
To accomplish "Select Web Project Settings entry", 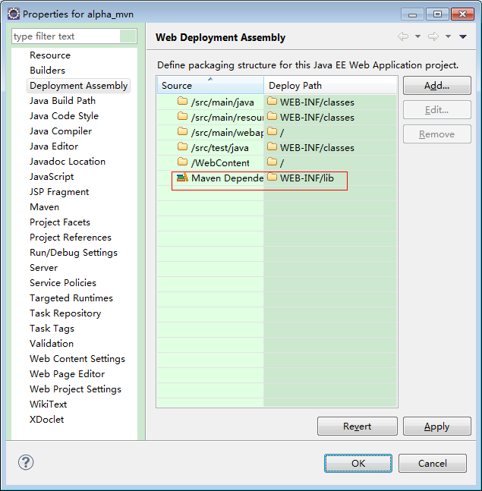I will (75, 389).
